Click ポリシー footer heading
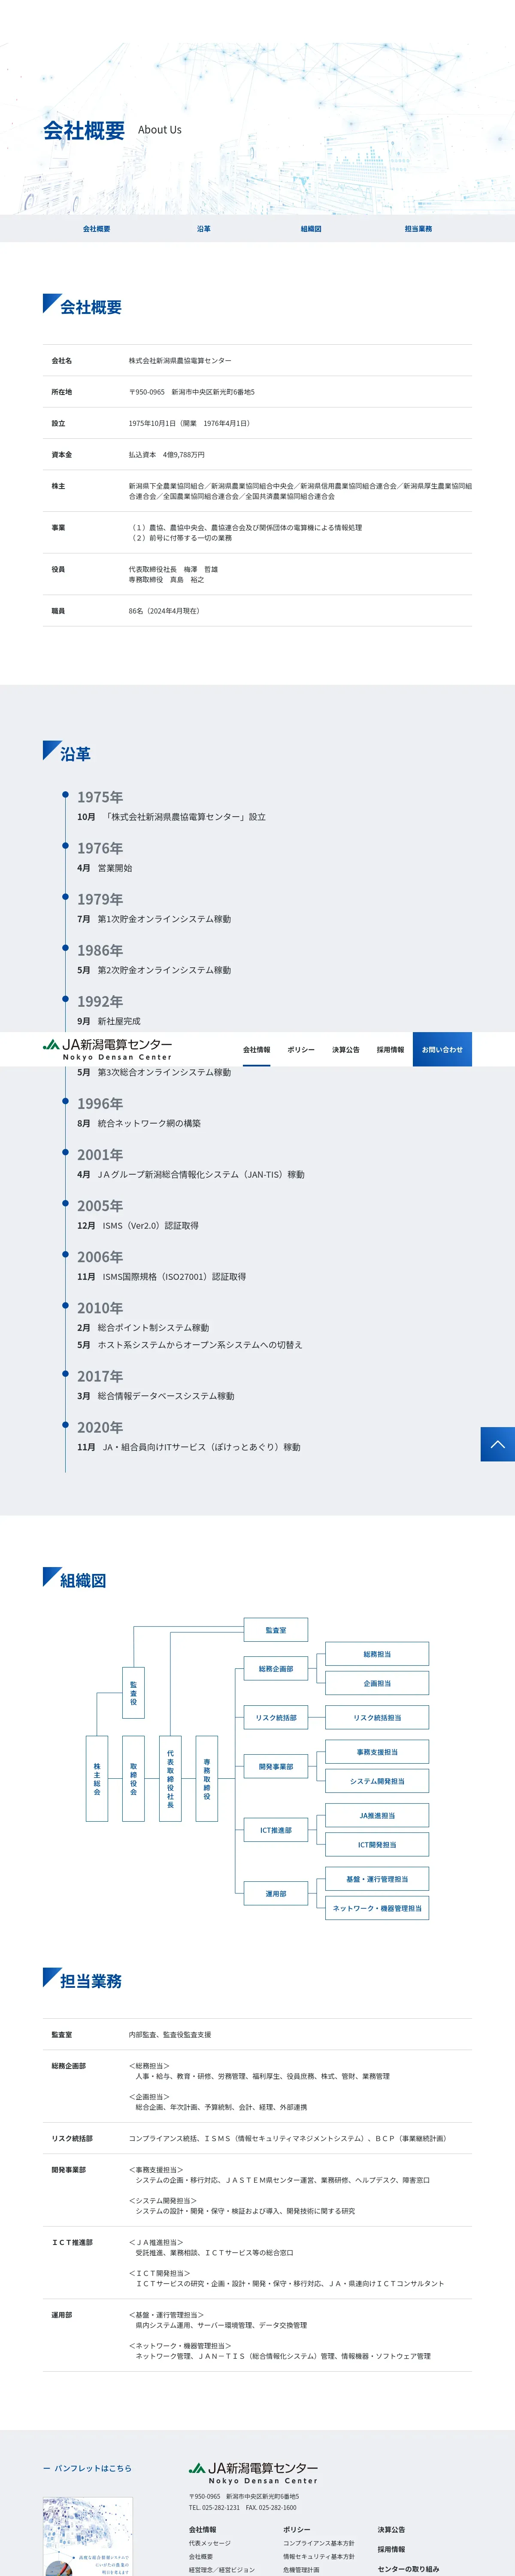Image resolution: width=515 pixels, height=2576 pixels. (297, 2529)
